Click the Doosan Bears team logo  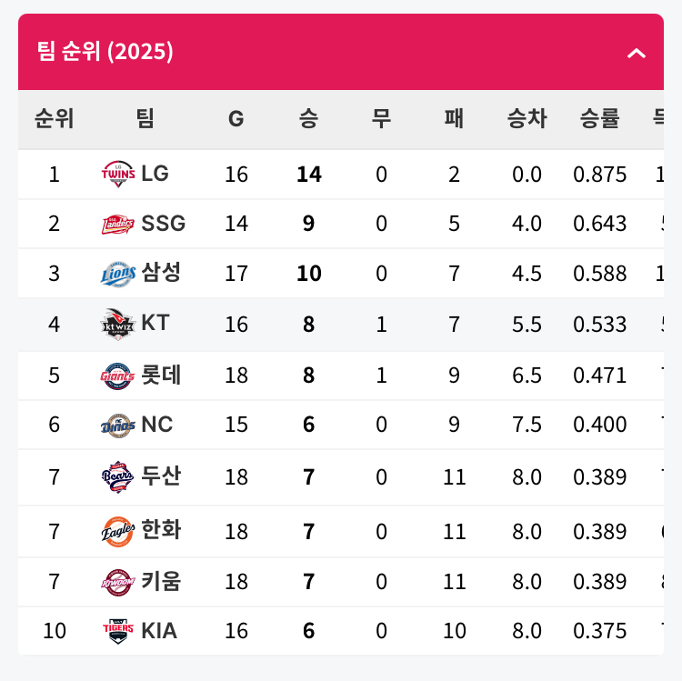[118, 476]
